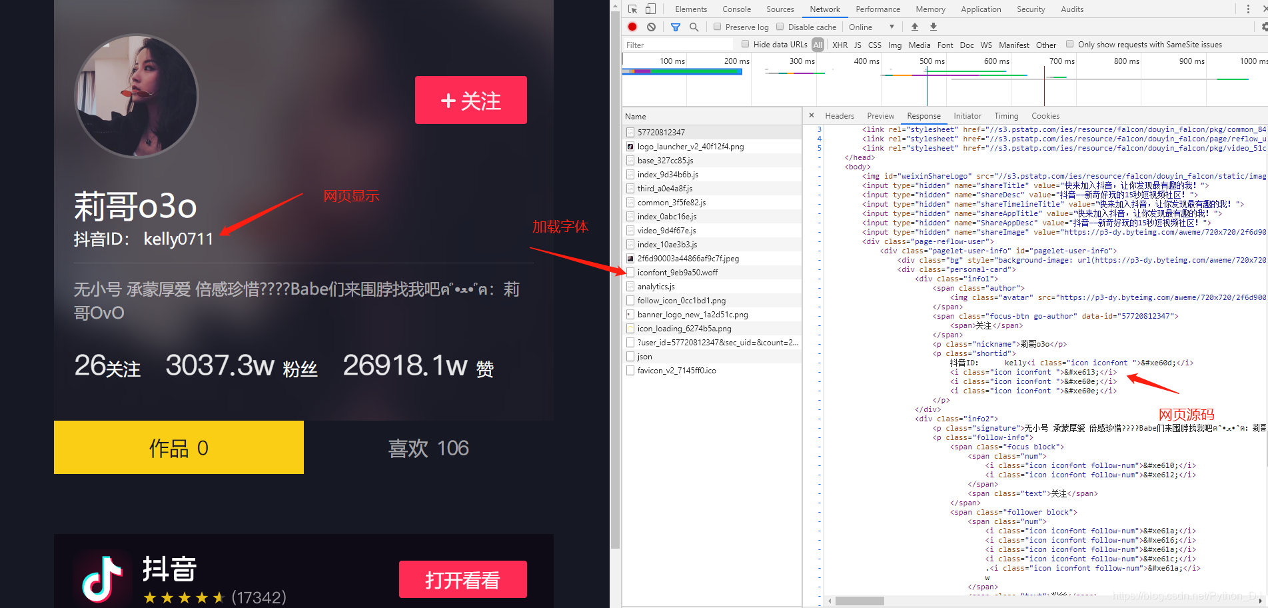
Task: Enable the Preserve log checkbox
Action: (x=717, y=27)
